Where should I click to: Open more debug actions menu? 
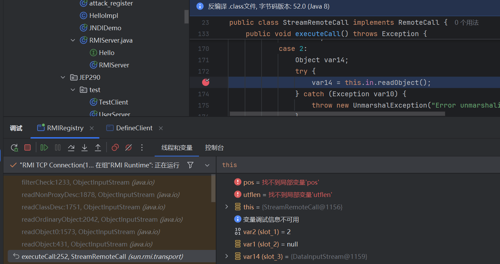(142, 148)
